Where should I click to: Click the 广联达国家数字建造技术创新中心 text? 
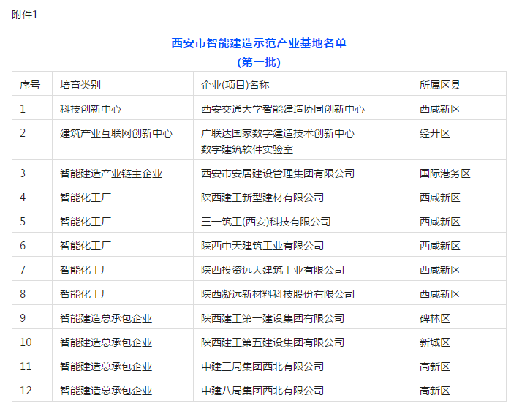pos(278,133)
